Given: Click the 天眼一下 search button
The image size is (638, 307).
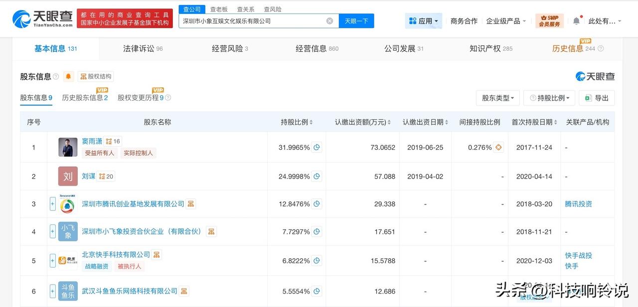Looking at the screenshot, I should 356,21.
